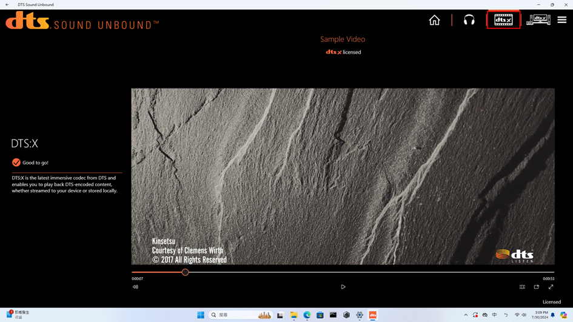Switch the IME input mode indicator
Viewport: 573px width, 322px height.
click(494, 315)
